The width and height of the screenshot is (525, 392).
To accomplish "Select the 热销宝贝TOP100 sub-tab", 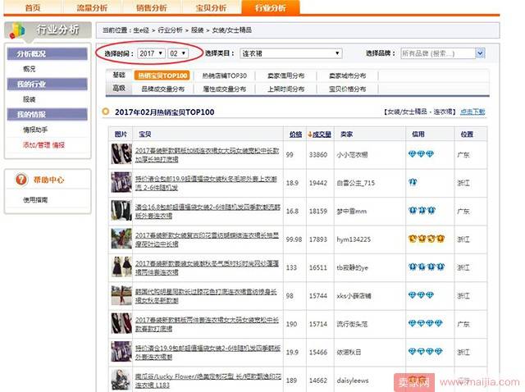I will click(x=162, y=75).
